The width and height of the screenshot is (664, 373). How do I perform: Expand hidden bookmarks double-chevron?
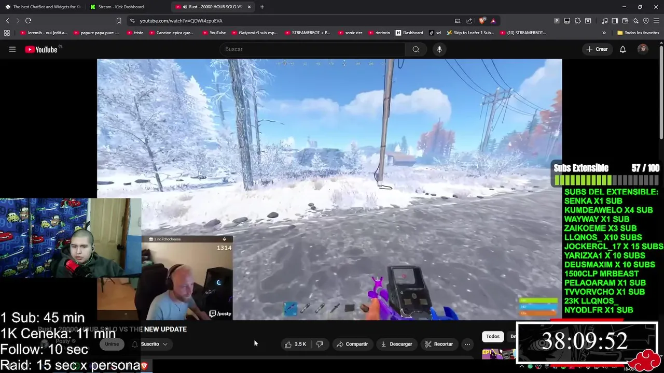(604, 33)
